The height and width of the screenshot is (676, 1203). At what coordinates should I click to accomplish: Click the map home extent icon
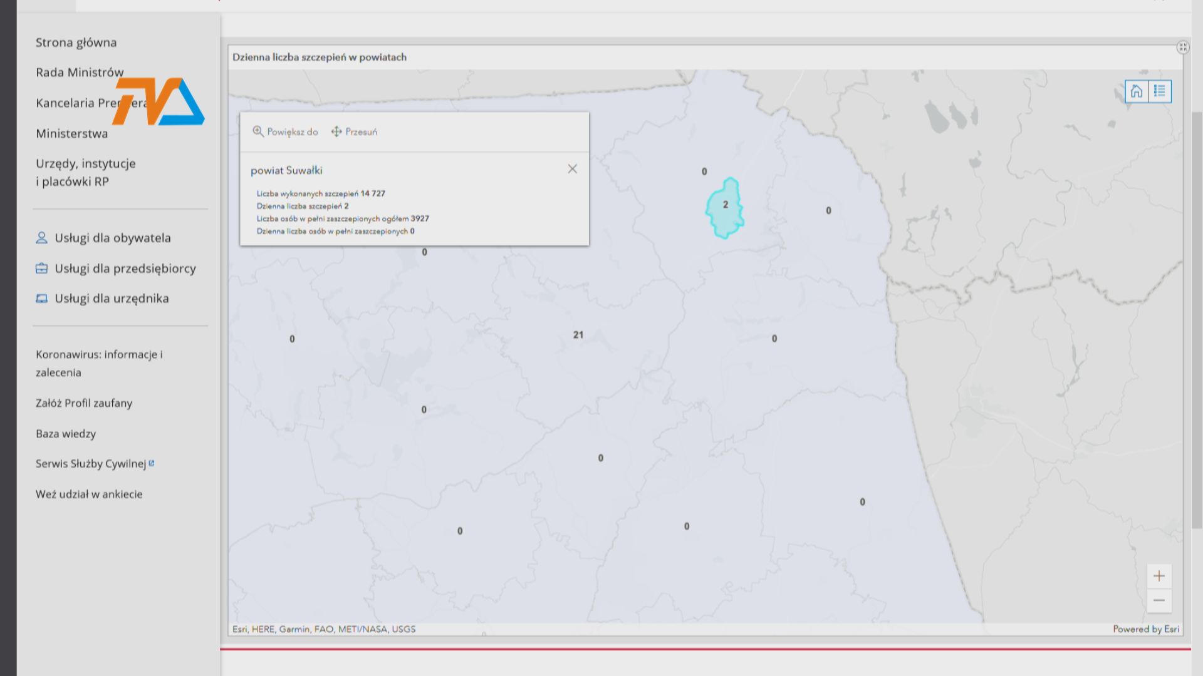(1136, 91)
